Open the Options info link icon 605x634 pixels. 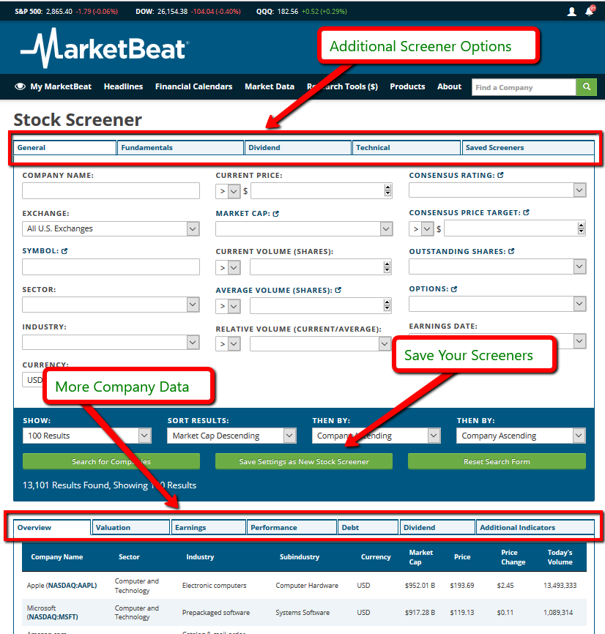454,288
